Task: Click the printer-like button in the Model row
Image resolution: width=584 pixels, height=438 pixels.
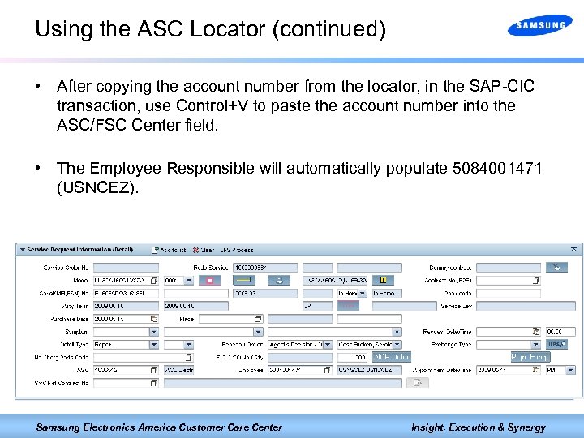Action: coord(279,280)
